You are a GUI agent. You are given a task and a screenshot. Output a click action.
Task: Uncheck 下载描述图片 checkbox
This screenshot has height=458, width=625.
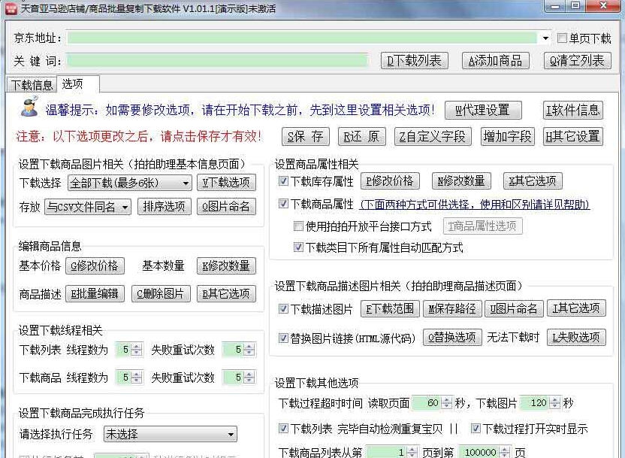pyautogui.click(x=283, y=309)
